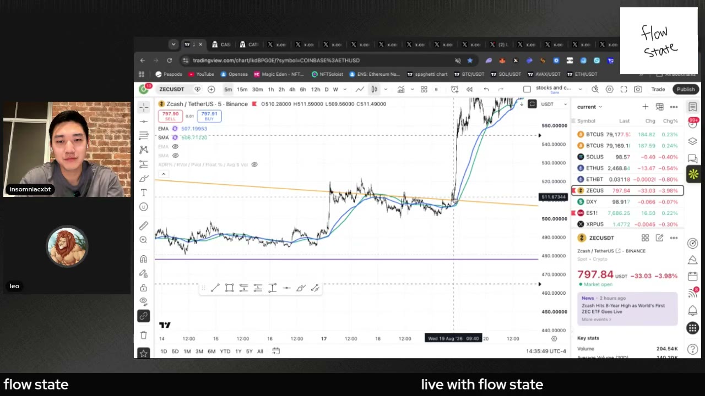Open the chart settings hexagon icon
This screenshot has width=705, height=396.
coord(609,89)
